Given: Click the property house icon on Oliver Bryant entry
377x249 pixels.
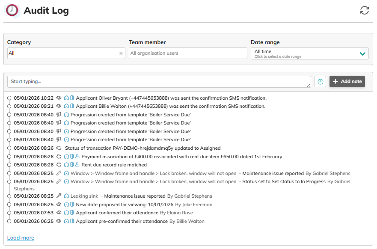Looking at the screenshot, I should tap(66, 98).
